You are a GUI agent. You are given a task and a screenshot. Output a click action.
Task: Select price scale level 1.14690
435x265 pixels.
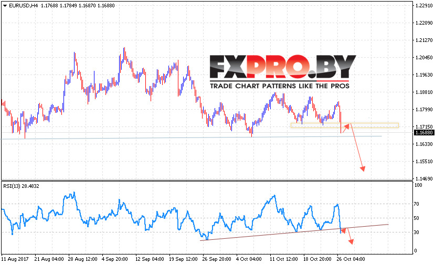pyautogui.click(x=424, y=178)
